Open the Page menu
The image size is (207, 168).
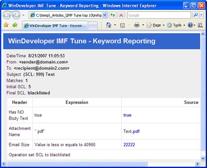click(x=156, y=25)
